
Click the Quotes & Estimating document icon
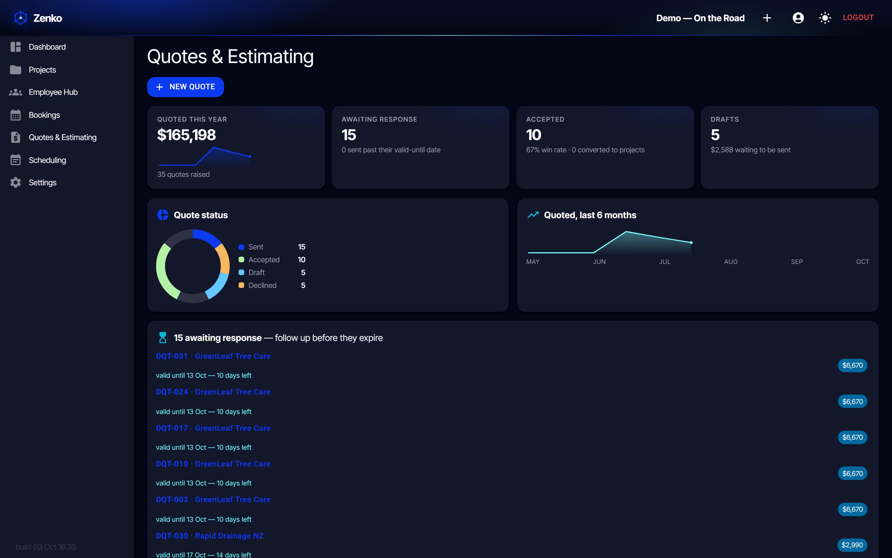pyautogui.click(x=16, y=137)
